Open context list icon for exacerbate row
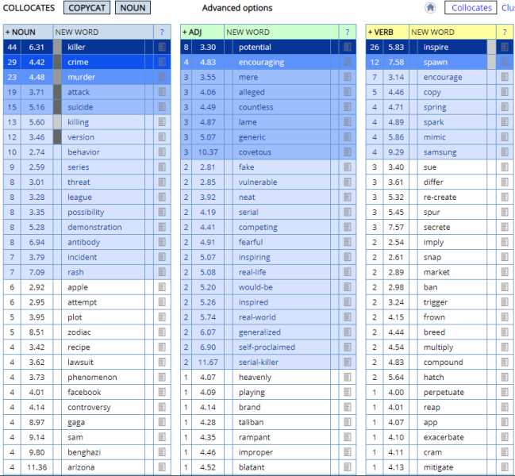The height and width of the screenshot is (476, 515). point(505,437)
